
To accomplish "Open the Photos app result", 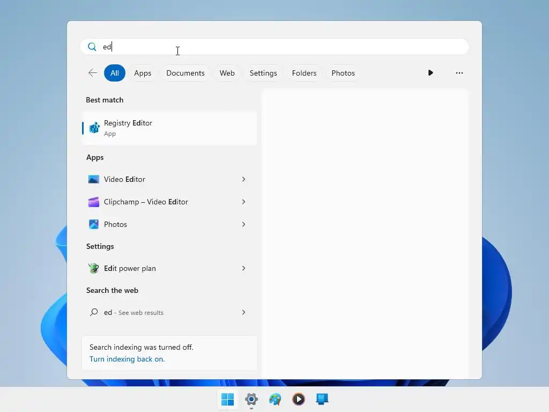I will tap(169, 224).
